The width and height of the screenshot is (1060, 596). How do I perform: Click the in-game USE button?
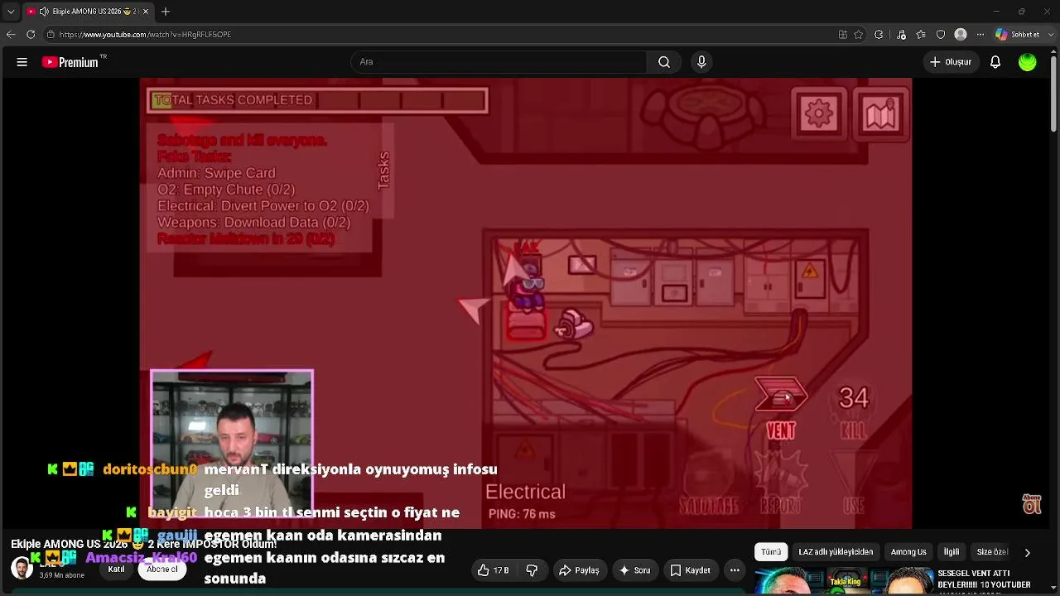click(x=854, y=483)
